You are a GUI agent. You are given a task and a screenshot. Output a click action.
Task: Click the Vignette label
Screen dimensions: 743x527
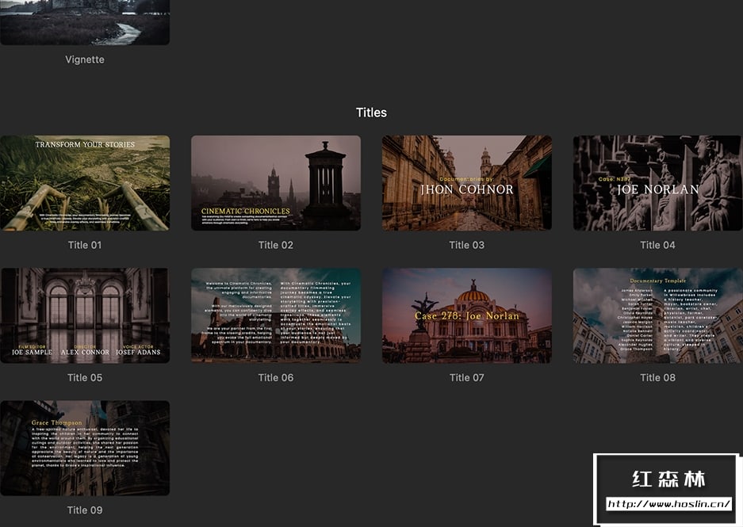(x=85, y=59)
